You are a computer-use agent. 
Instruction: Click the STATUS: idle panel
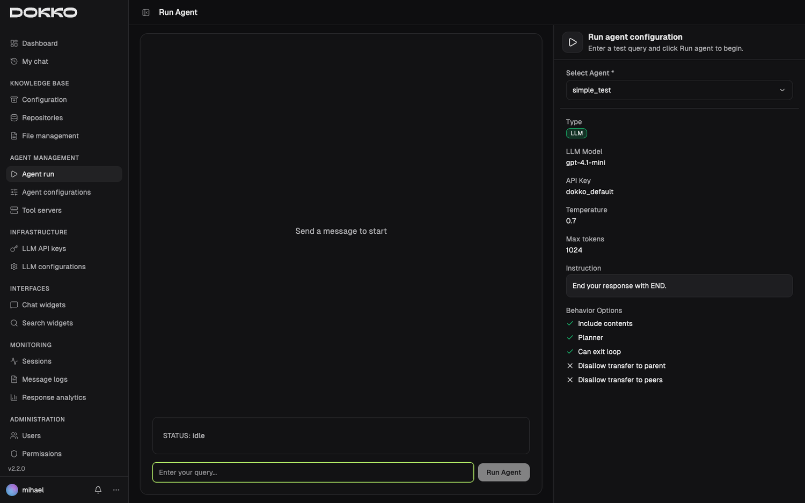(341, 436)
